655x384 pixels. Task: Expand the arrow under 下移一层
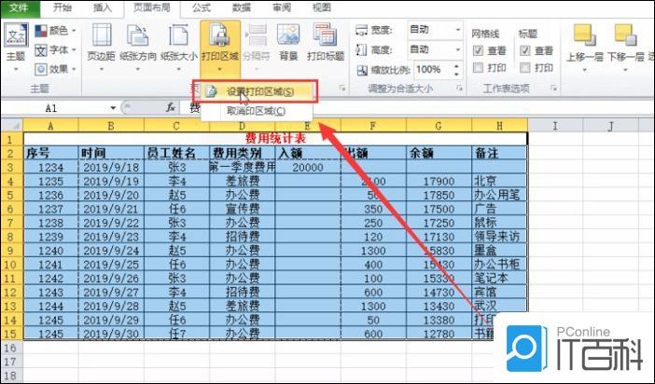point(625,69)
